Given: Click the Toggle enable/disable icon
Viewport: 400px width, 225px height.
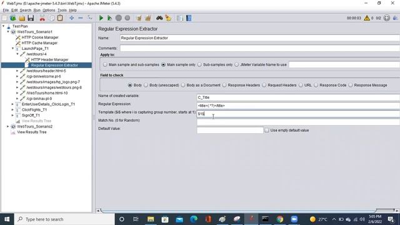Looking at the screenshot, I should pyautogui.click(x=89, y=18).
